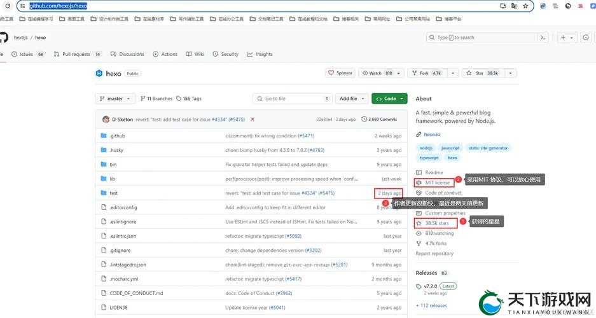The image size is (596, 318).
Task: View the 156 Tags link
Action: click(189, 99)
